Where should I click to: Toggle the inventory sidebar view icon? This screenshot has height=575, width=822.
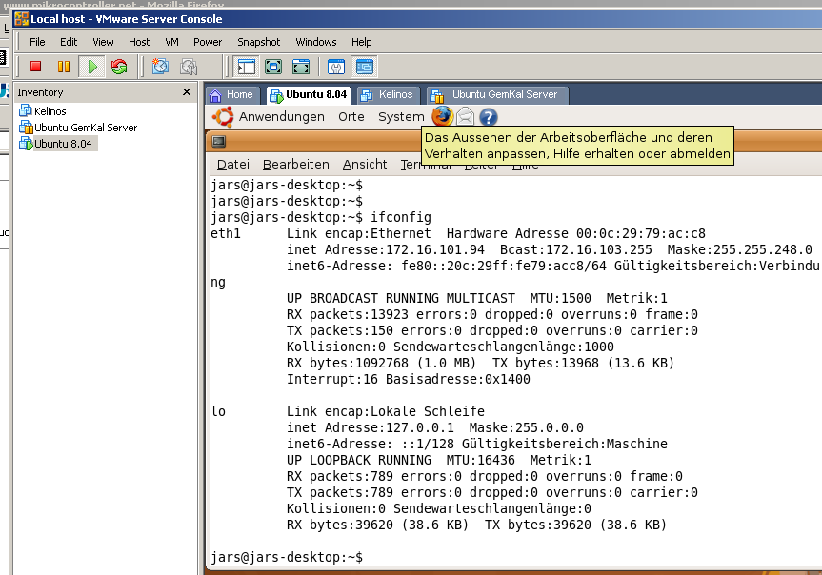coord(247,67)
